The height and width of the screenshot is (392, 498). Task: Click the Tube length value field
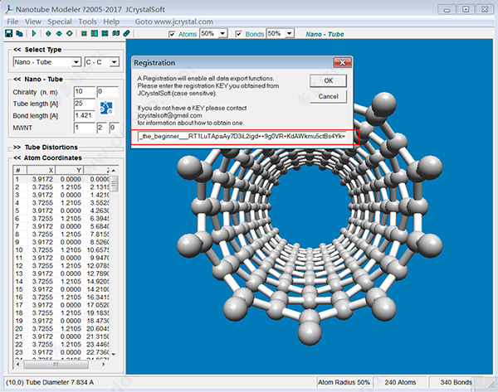pos(85,104)
